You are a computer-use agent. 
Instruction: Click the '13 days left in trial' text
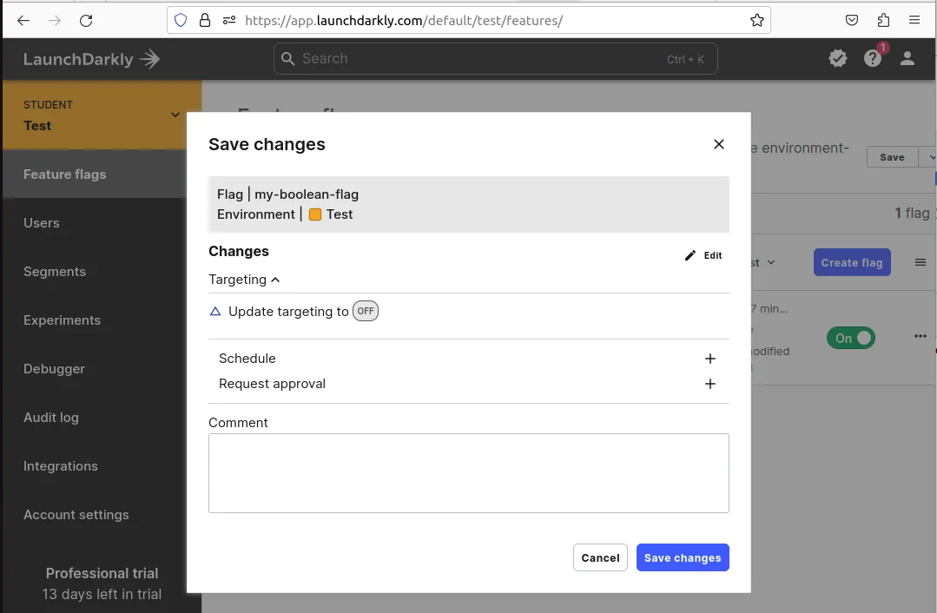(102, 595)
